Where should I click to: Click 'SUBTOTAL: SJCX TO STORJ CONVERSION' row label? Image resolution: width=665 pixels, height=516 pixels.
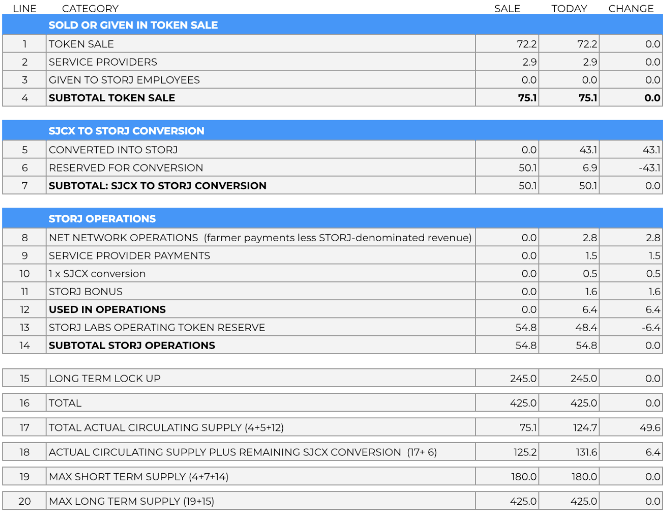(158, 186)
